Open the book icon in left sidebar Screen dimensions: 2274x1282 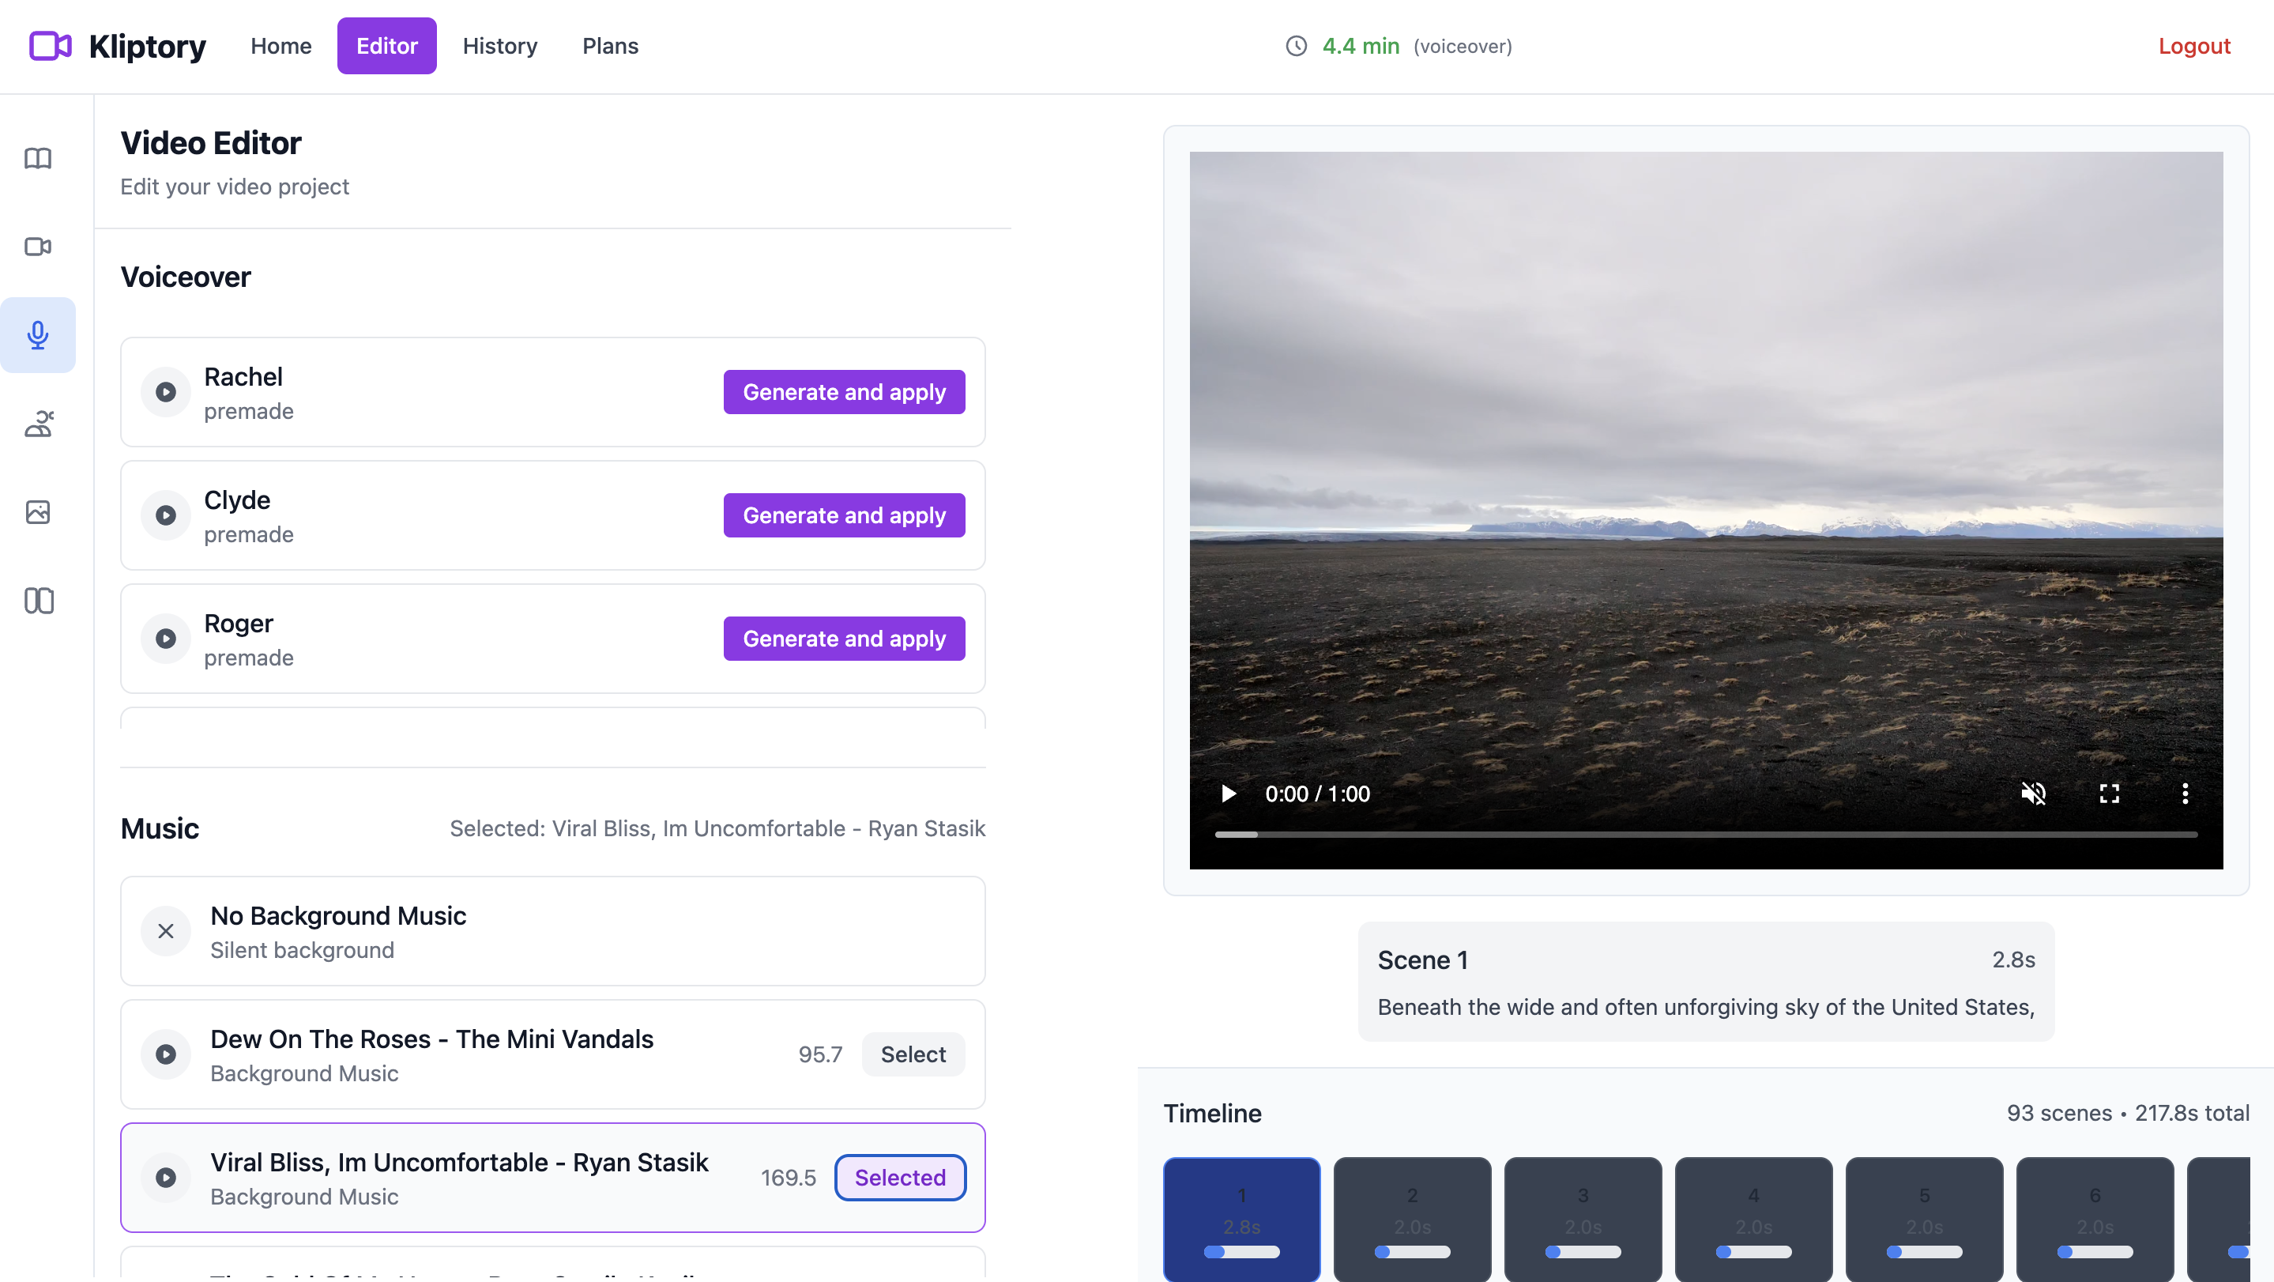point(38,158)
